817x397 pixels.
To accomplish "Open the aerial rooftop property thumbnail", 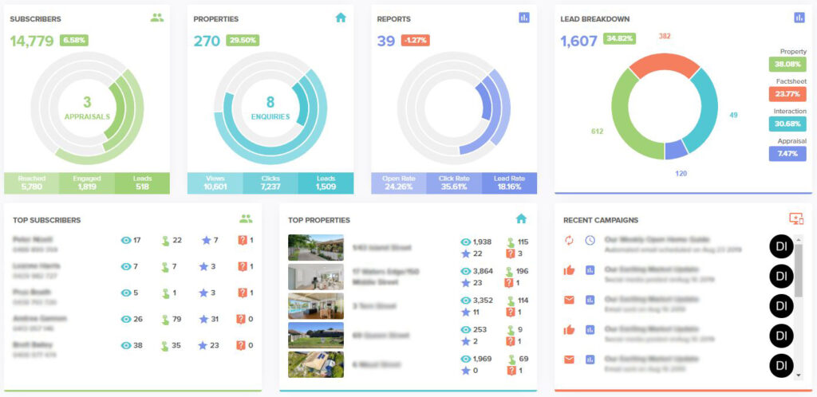I will click(316, 364).
